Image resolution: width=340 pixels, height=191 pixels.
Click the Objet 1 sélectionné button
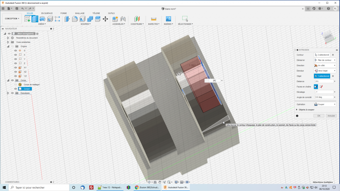(x=322, y=76)
